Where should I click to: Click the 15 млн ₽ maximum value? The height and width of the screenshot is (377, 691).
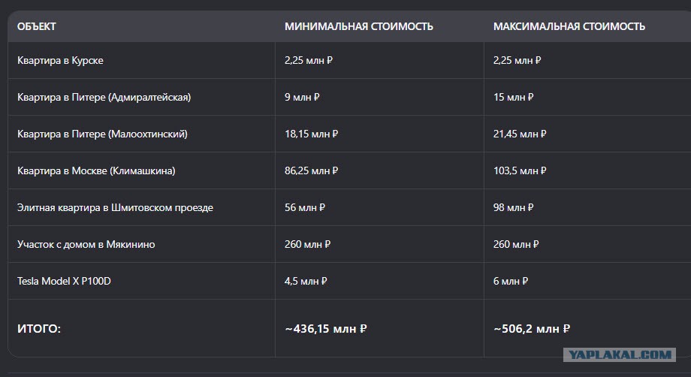[514, 97]
